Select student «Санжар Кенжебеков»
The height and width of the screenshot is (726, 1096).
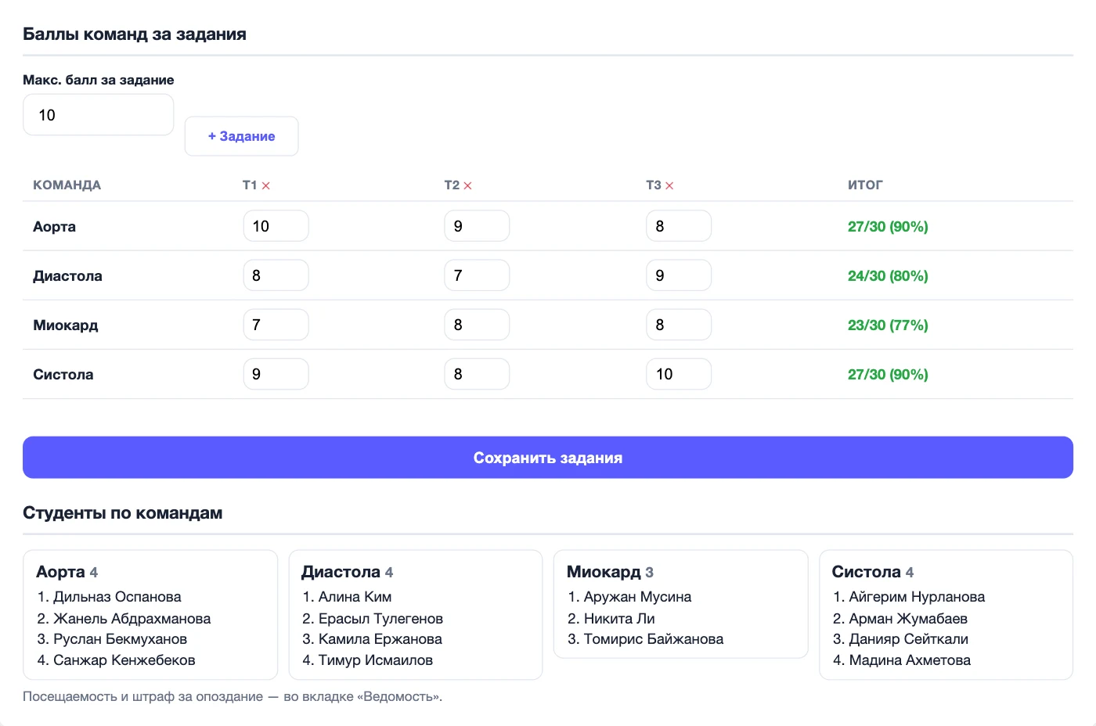(124, 660)
